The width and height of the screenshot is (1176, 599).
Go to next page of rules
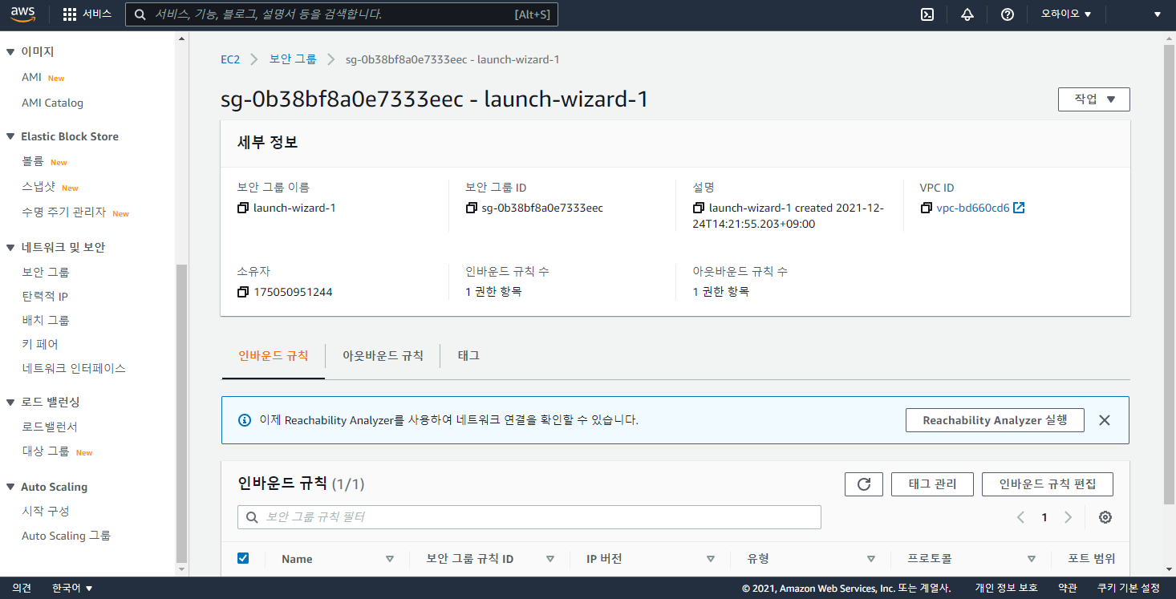click(1068, 517)
